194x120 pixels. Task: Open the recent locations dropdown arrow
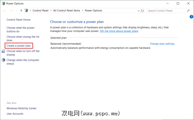click(17, 11)
